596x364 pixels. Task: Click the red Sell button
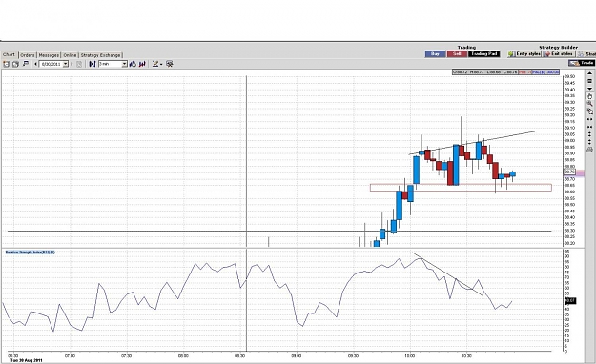[458, 54]
